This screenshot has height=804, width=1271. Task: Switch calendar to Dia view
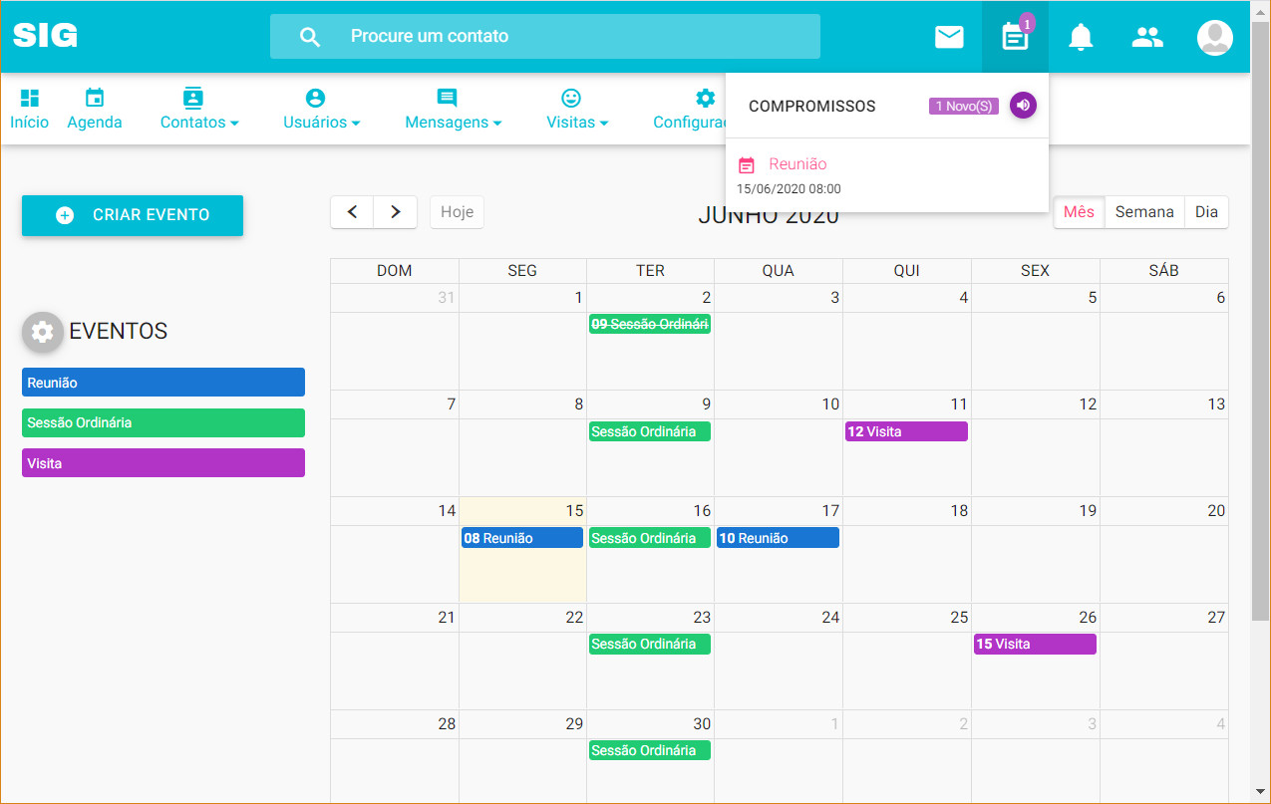(1206, 212)
